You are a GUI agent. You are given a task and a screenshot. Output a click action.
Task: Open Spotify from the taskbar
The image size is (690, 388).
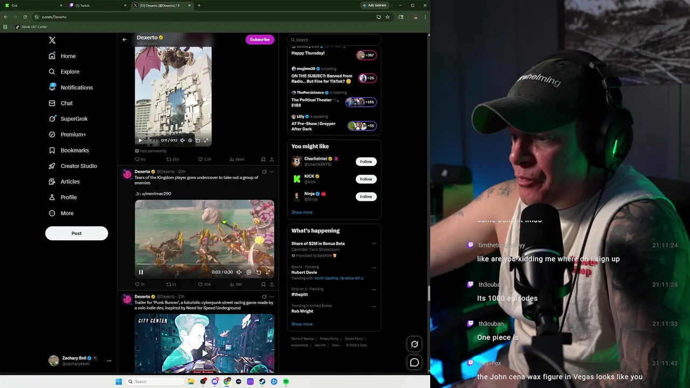click(x=286, y=382)
